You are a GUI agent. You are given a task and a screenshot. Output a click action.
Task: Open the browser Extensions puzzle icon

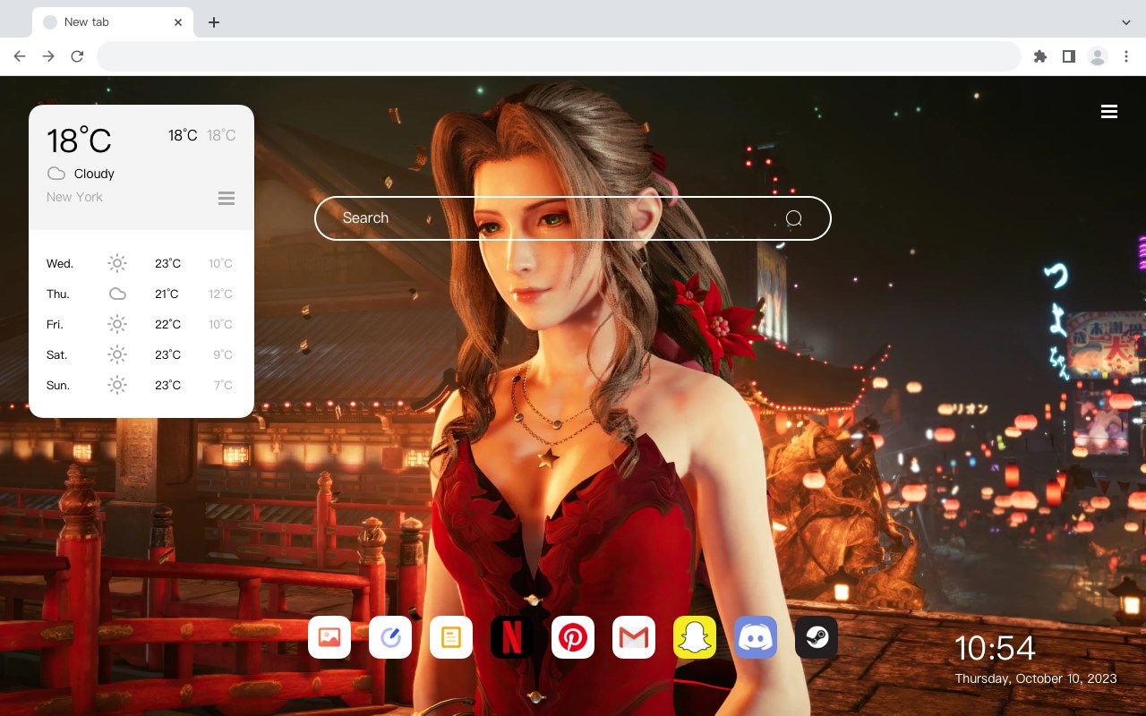(1039, 56)
